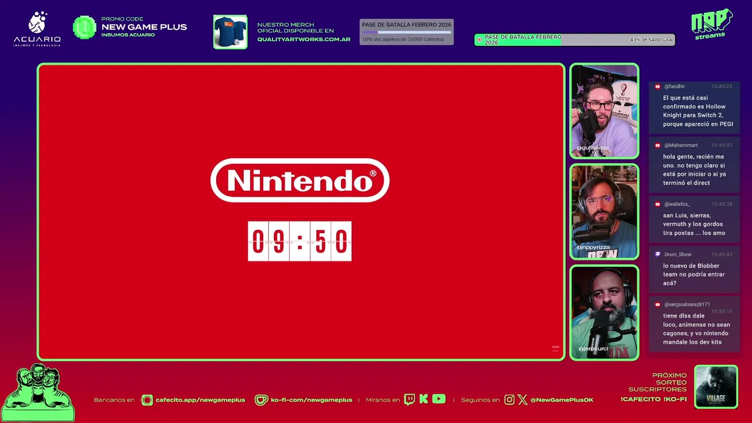Image resolution: width=752 pixels, height=423 pixels.
Task: Click the Cafecitos goal progress bar
Action: point(407,32)
